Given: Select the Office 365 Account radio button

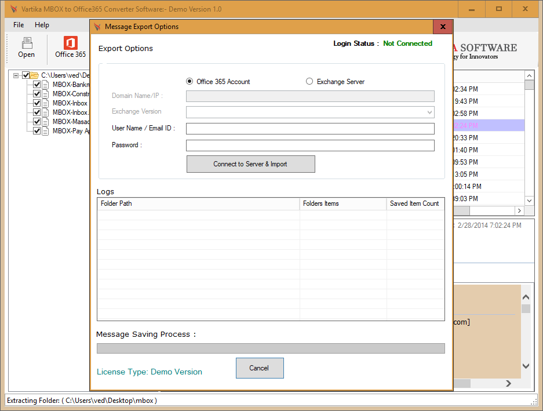Looking at the screenshot, I should tap(189, 81).
